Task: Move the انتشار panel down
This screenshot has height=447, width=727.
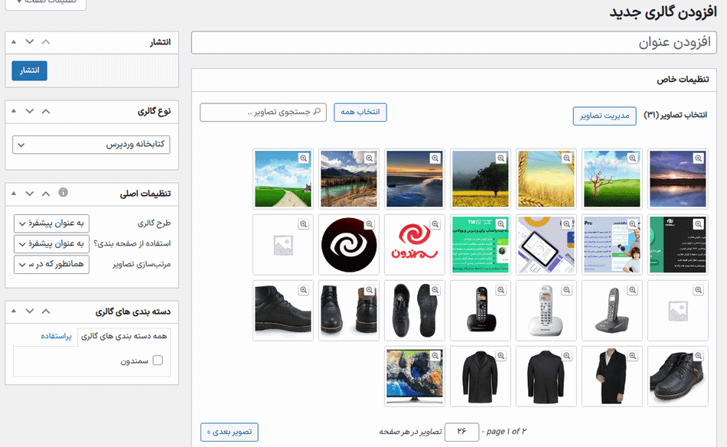Action: pyautogui.click(x=30, y=42)
